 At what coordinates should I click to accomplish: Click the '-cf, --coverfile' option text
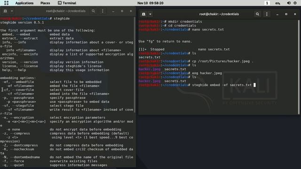[x=18, y=90]
